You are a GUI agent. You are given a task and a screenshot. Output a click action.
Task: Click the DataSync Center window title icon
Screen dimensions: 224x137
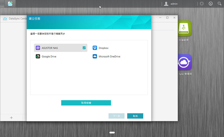[5, 19]
